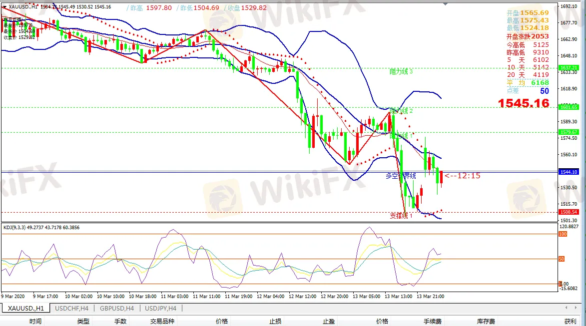Select the orange KDJ 50 level marker

point(562,259)
